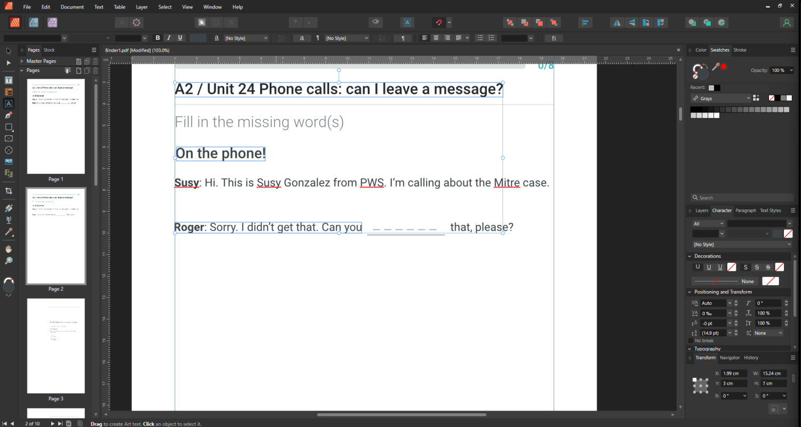This screenshot has height=427, width=801.
Task: Select the Artistic Text tool
Action: click(x=9, y=103)
